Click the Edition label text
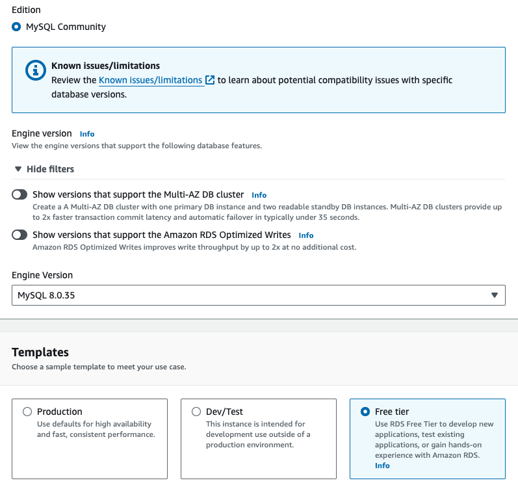 click(26, 10)
